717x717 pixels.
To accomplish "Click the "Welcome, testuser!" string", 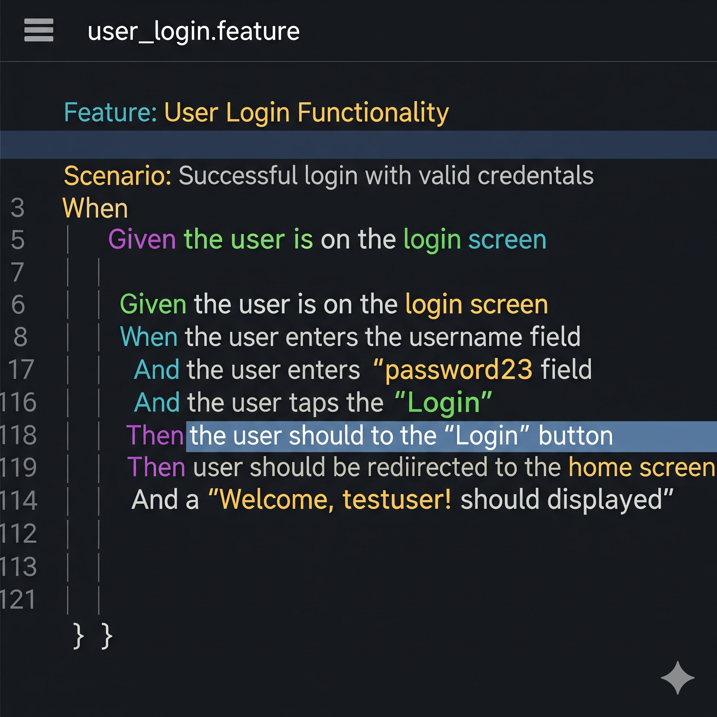I will 335,500.
